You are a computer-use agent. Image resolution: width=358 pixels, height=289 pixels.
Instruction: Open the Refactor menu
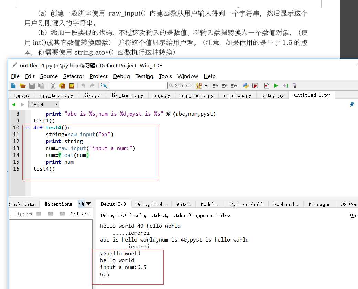point(74,76)
